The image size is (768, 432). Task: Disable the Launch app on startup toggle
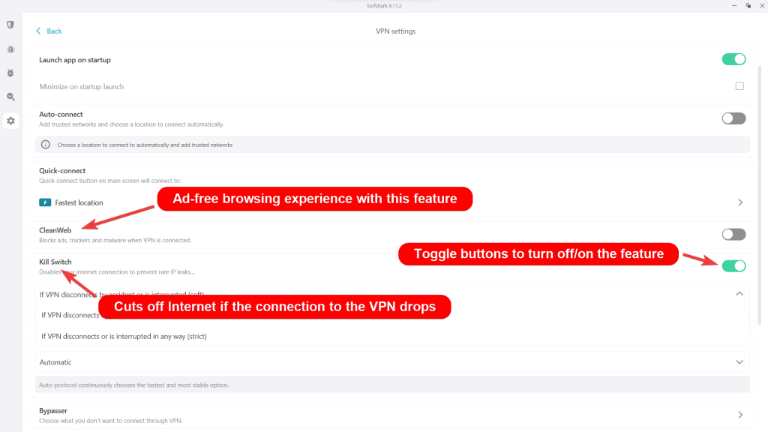tap(733, 59)
